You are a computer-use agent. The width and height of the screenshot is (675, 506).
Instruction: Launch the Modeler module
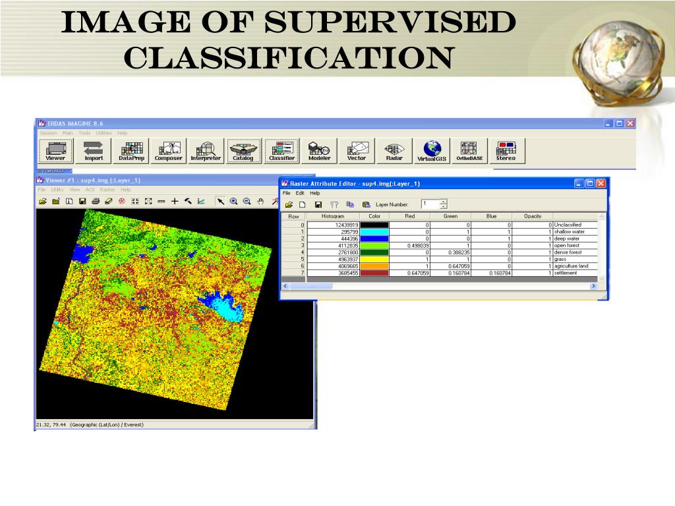click(x=320, y=151)
